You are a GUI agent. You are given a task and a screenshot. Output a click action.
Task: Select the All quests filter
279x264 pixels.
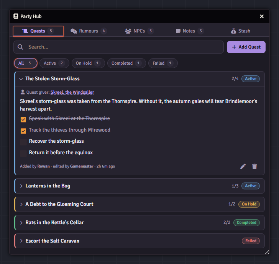click(x=26, y=63)
